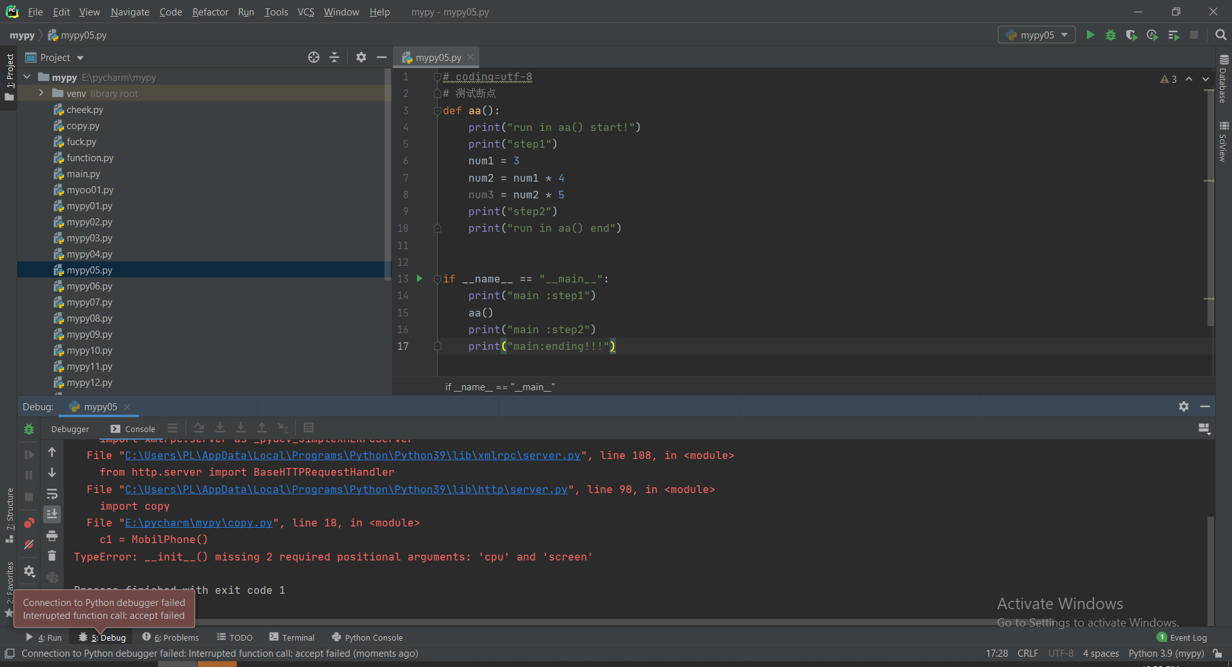
Task: Click the Restore Layout icon in Debug panel
Action: click(1204, 429)
